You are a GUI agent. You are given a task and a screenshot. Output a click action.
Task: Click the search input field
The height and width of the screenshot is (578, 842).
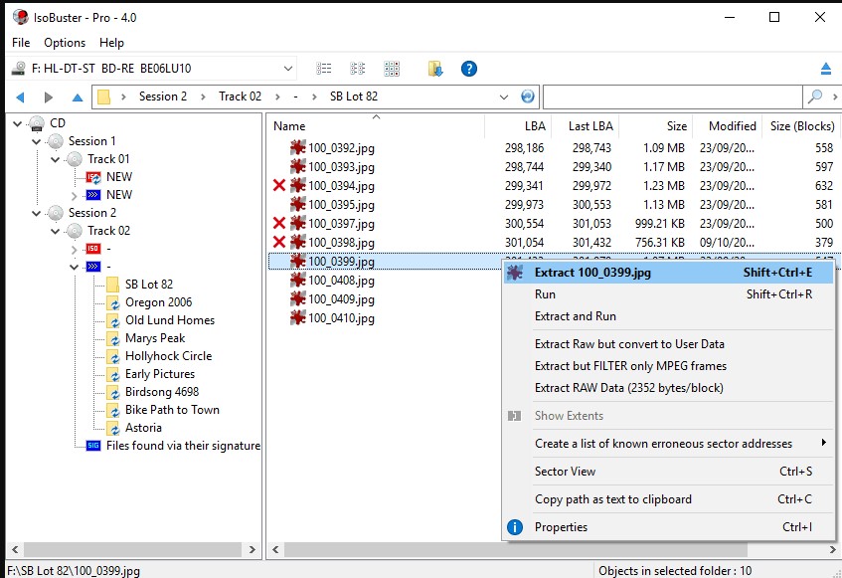672,96
